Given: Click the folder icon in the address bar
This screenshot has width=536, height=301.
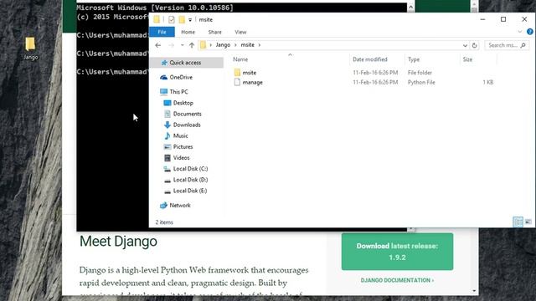Looking at the screenshot, I should [203, 45].
